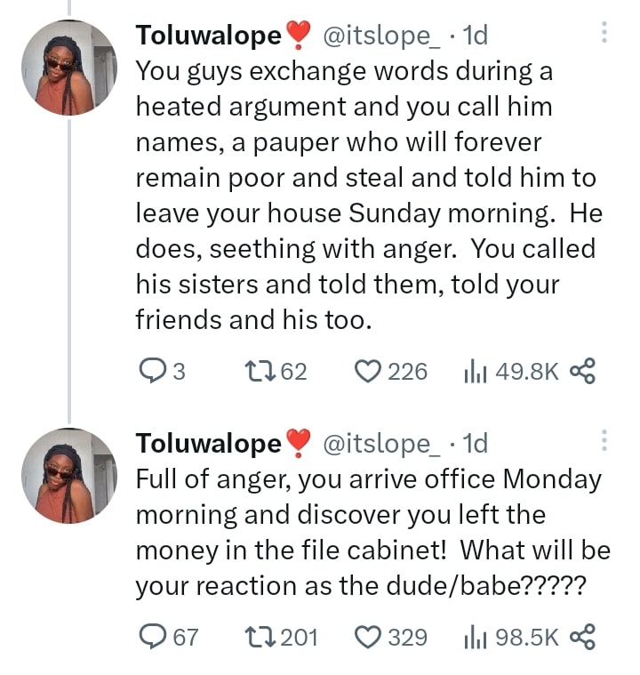
Task: Open Toluwalope's avatar on second tweet
Action: (x=69, y=476)
